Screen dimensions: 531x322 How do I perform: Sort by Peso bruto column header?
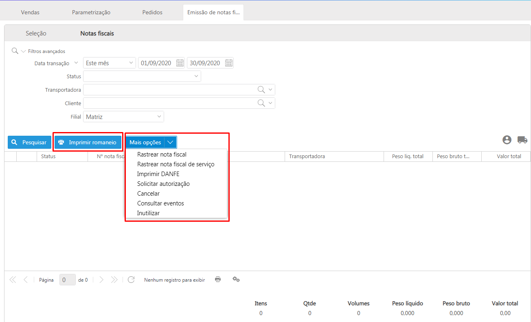[x=457, y=156]
